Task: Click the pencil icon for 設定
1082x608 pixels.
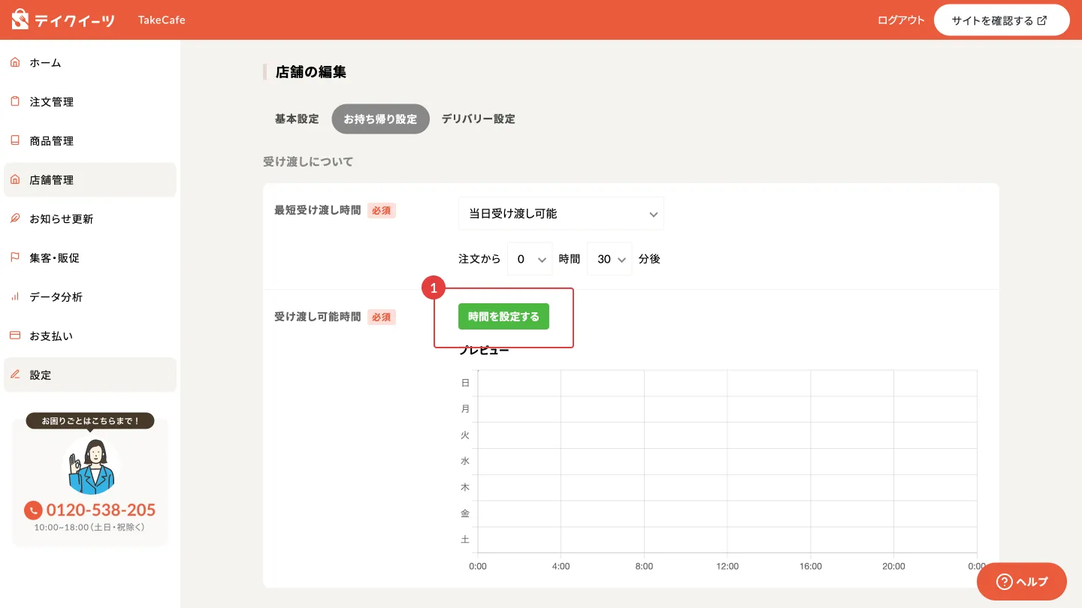Action: point(15,375)
